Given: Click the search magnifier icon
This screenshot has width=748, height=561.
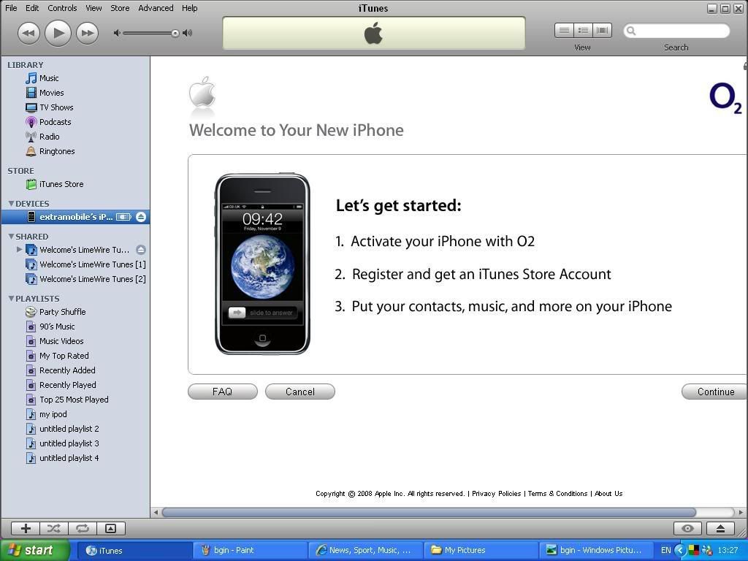Looking at the screenshot, I should [x=631, y=31].
